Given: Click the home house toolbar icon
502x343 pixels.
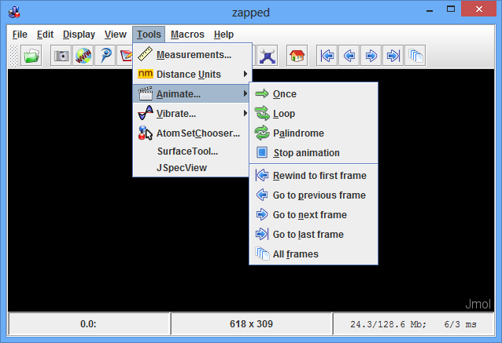Looking at the screenshot, I should 297,56.
